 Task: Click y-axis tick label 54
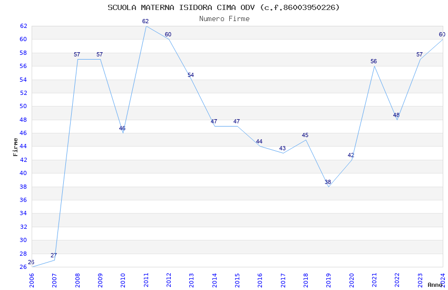[x=23, y=80]
